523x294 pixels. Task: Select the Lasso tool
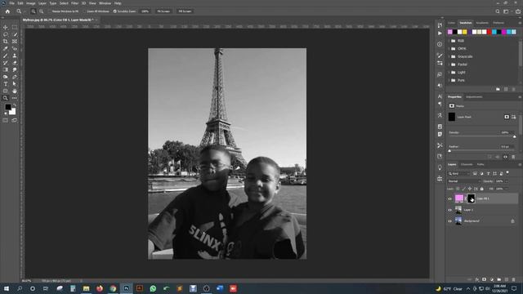point(6,34)
